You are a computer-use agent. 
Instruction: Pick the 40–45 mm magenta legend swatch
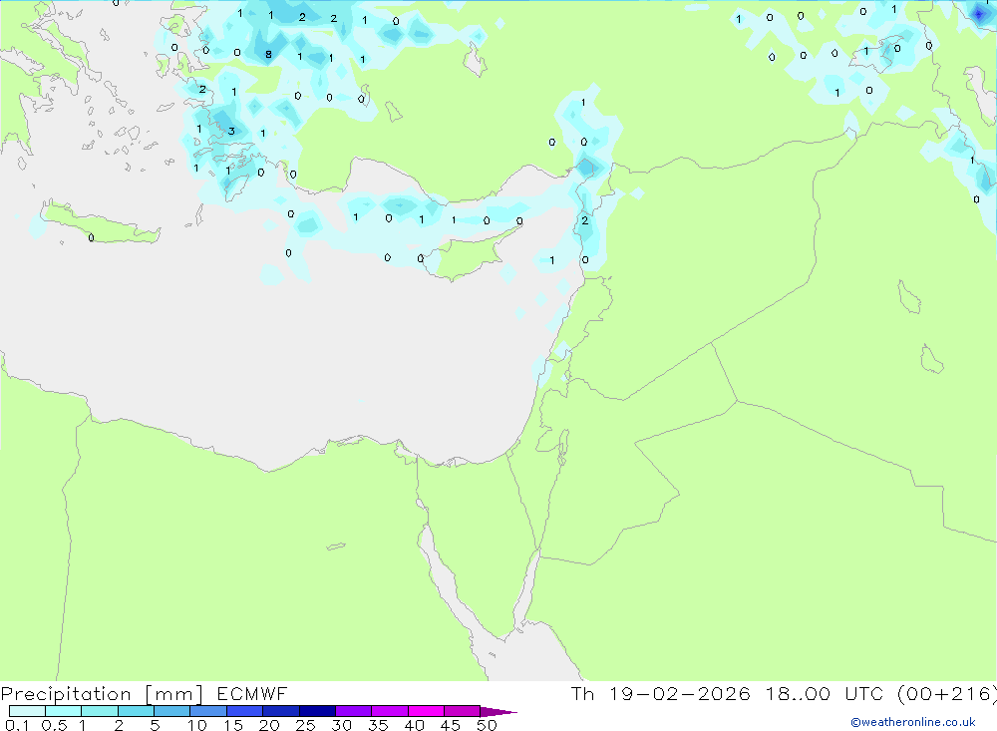(426, 711)
